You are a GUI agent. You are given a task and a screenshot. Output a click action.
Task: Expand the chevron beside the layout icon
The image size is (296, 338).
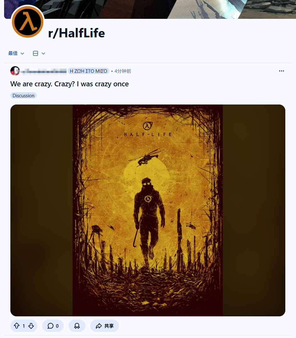pos(43,53)
